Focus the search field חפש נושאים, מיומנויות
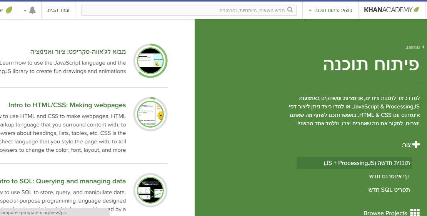 pos(189,10)
